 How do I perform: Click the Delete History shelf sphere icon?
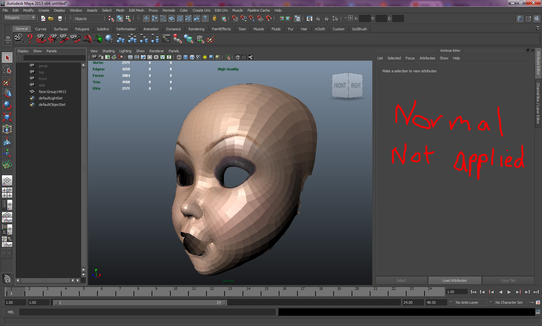point(109,39)
